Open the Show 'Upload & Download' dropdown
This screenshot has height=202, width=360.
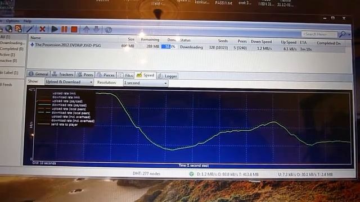69,82
